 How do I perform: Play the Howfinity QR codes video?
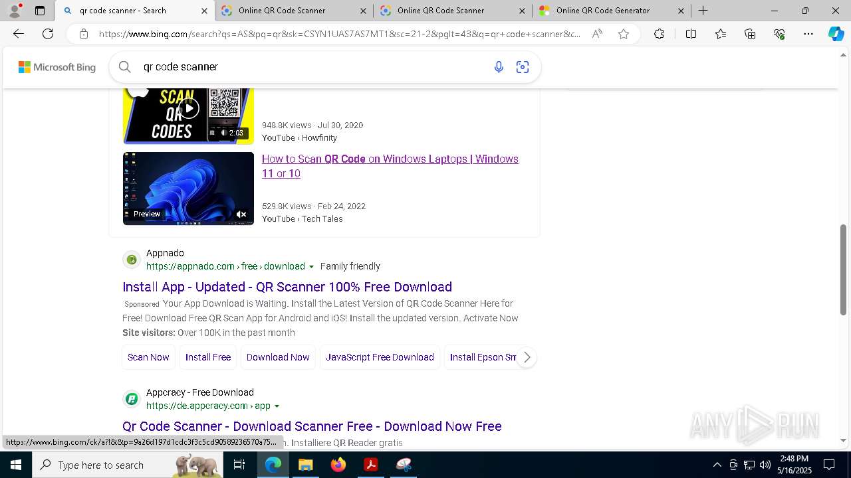(x=189, y=108)
